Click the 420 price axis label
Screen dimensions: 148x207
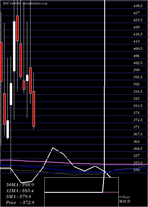point(136,27)
